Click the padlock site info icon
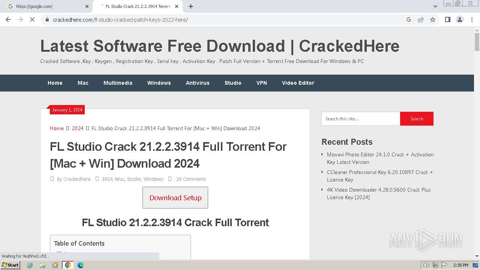 coord(47,19)
